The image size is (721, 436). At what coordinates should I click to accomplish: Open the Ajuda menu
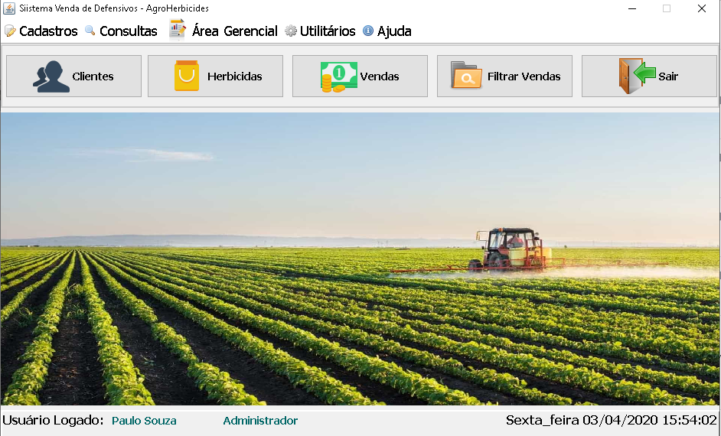tap(387, 31)
